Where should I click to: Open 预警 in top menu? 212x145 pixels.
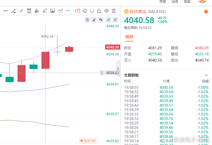point(163,1)
